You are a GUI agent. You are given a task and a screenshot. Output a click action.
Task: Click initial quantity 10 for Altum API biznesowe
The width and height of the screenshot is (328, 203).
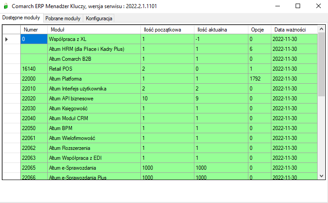click(x=167, y=99)
